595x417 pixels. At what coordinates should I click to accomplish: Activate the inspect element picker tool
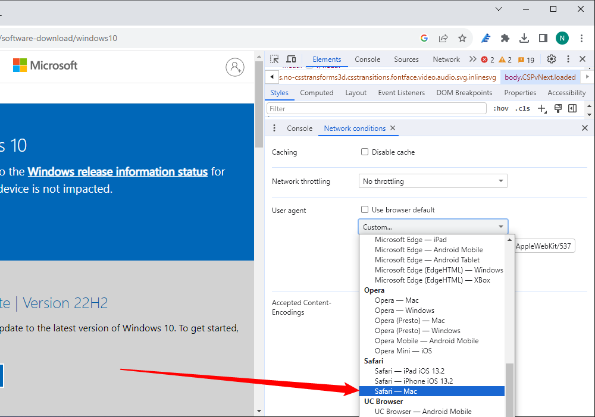tap(274, 59)
